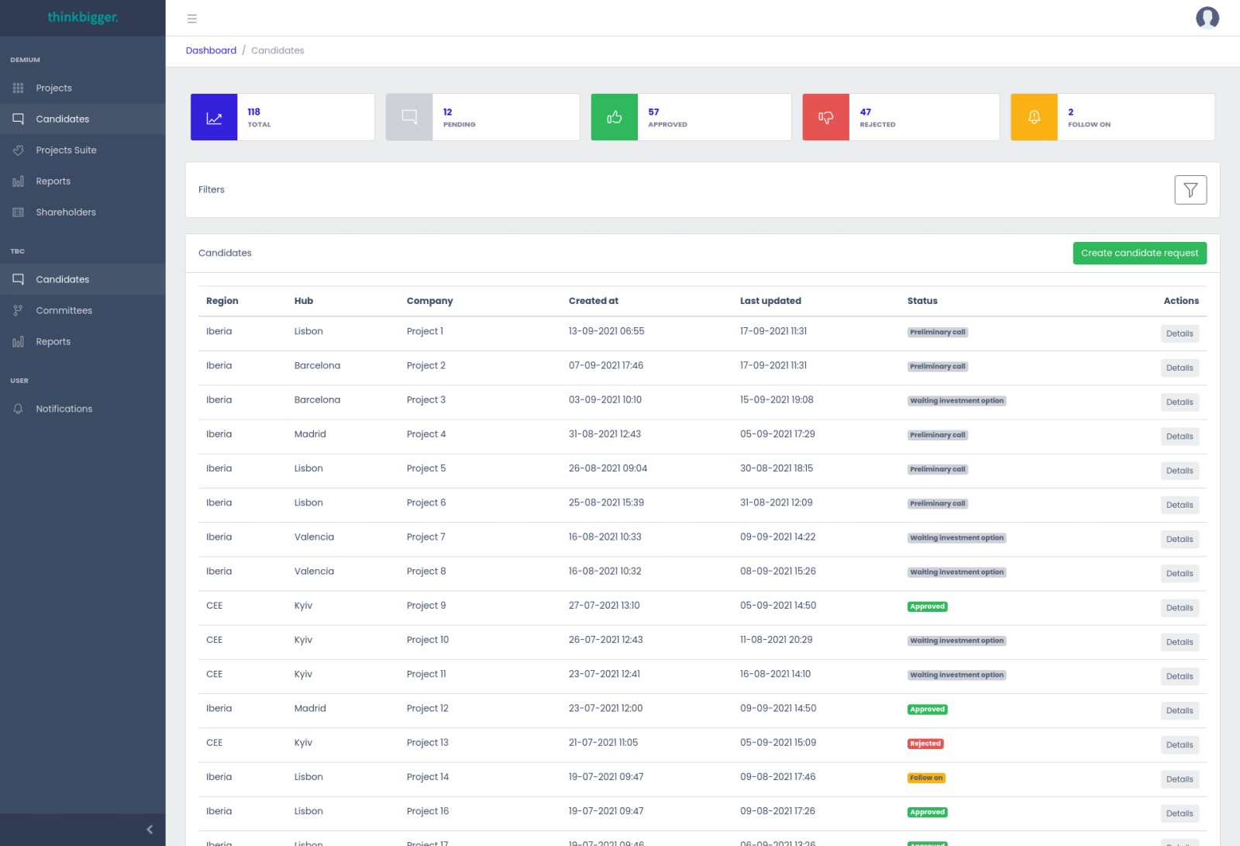The height and width of the screenshot is (846, 1240).
Task: Go to Shareholders in the sidebar
Action: (66, 212)
